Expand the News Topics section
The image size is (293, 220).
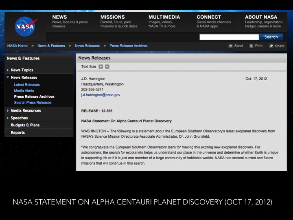click(x=8, y=70)
